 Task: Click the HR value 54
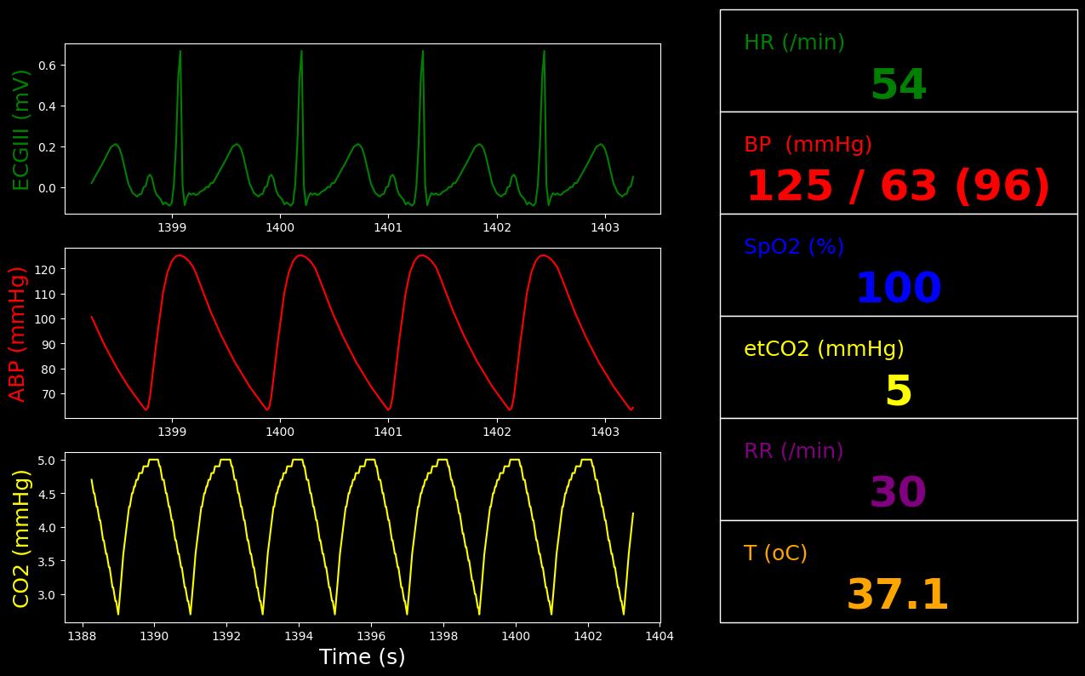coord(898,86)
